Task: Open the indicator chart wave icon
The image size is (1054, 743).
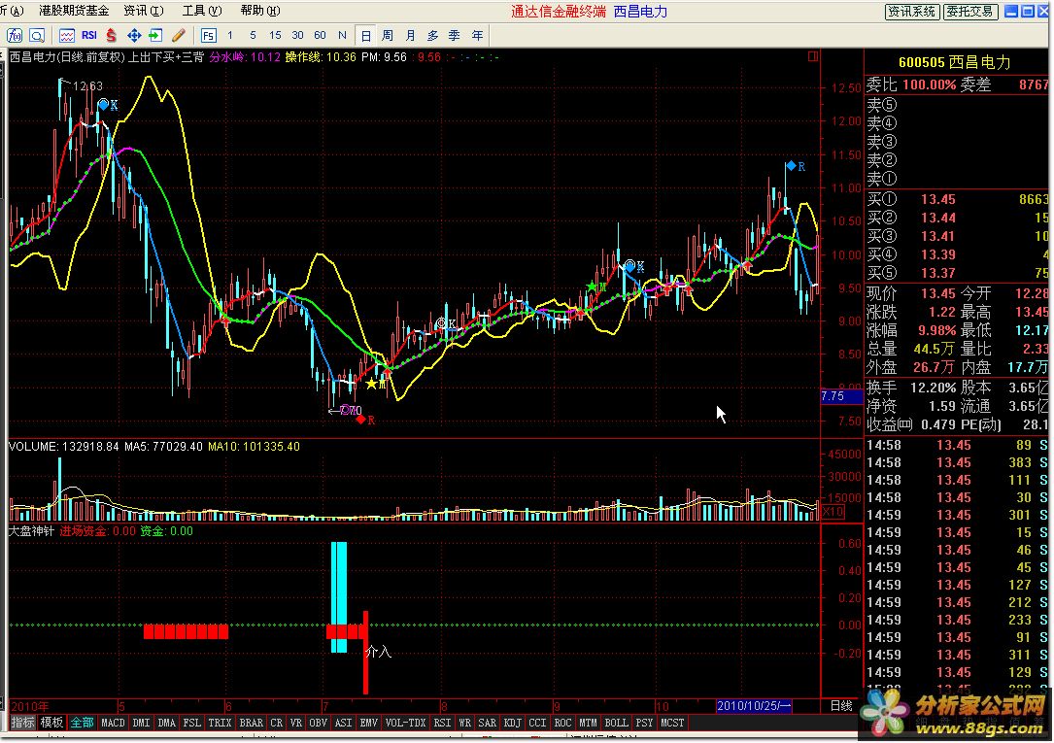Action: [67, 36]
